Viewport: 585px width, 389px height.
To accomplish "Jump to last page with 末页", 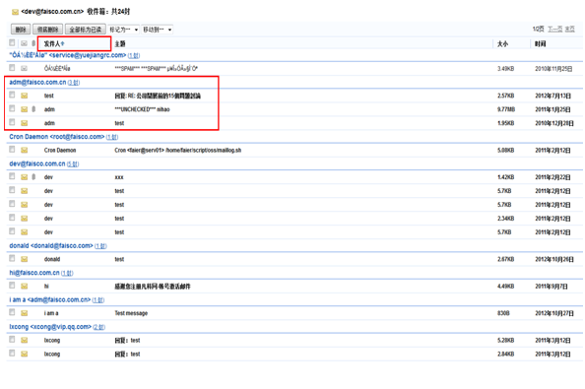I will click(x=569, y=30).
